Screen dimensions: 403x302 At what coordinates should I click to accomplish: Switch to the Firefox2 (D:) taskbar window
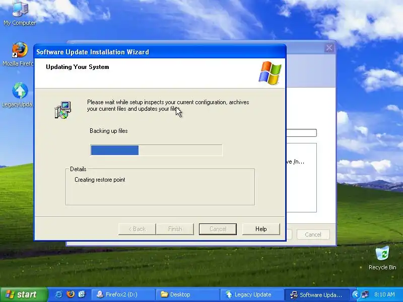tap(123, 294)
